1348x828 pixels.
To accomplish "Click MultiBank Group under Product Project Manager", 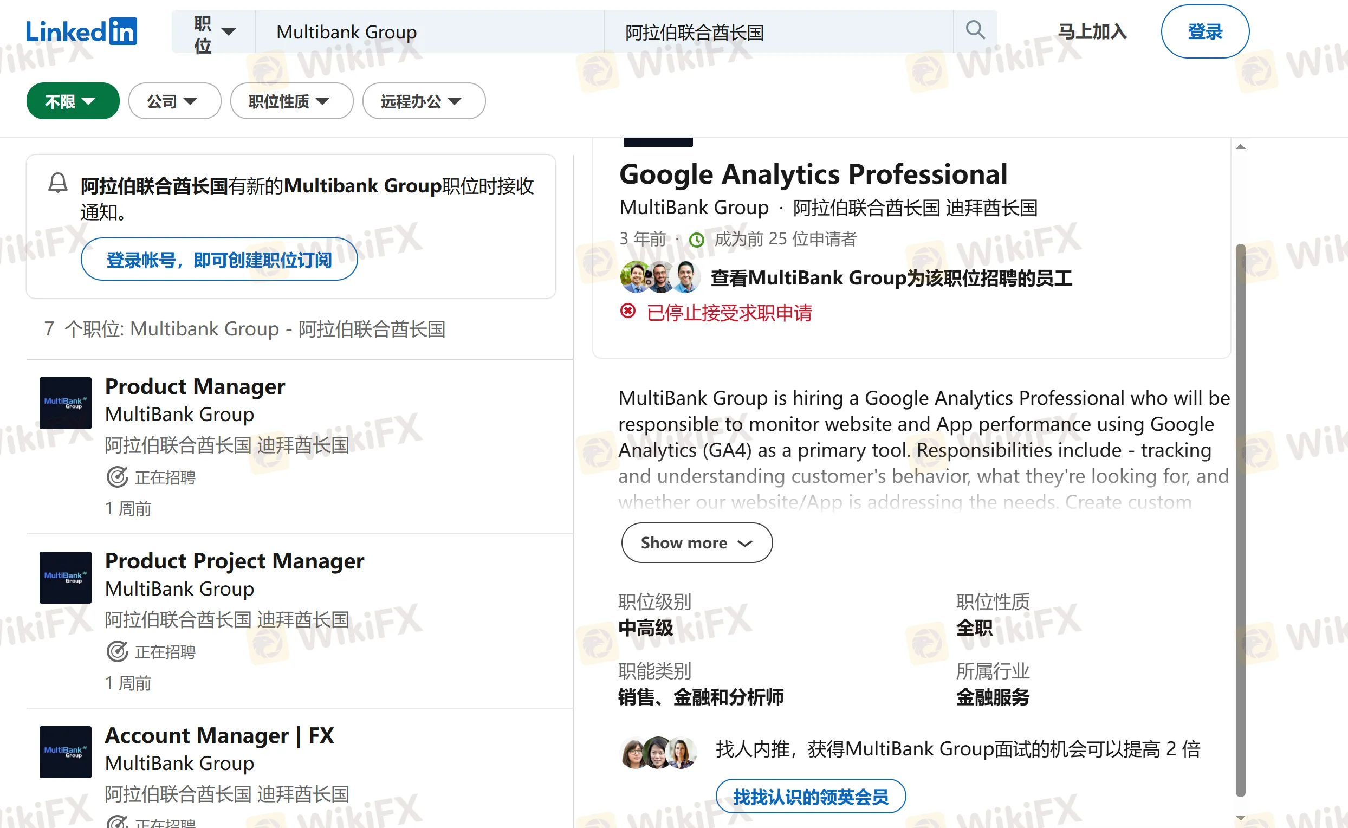I will click(x=179, y=588).
